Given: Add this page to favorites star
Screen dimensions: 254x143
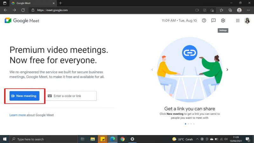Looking at the screenshot, I should 212,10.
